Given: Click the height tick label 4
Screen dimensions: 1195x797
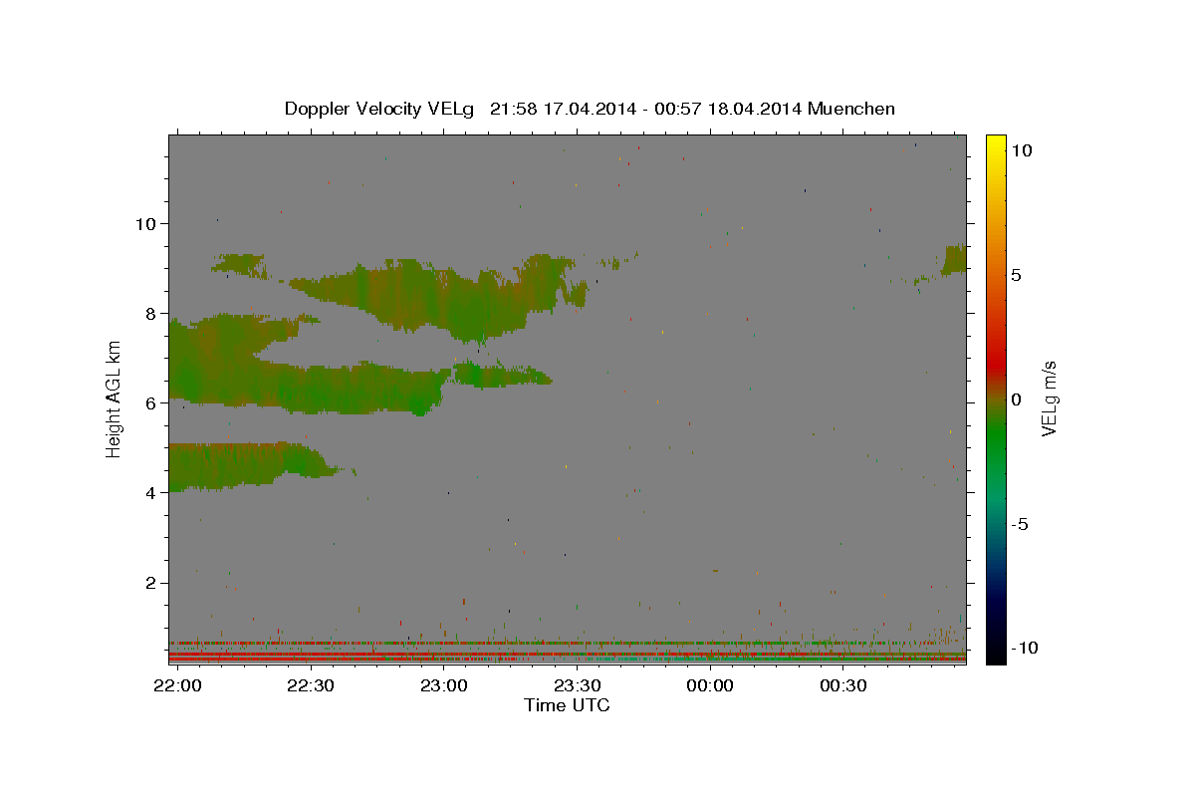Looking at the screenshot, I should click(150, 492).
